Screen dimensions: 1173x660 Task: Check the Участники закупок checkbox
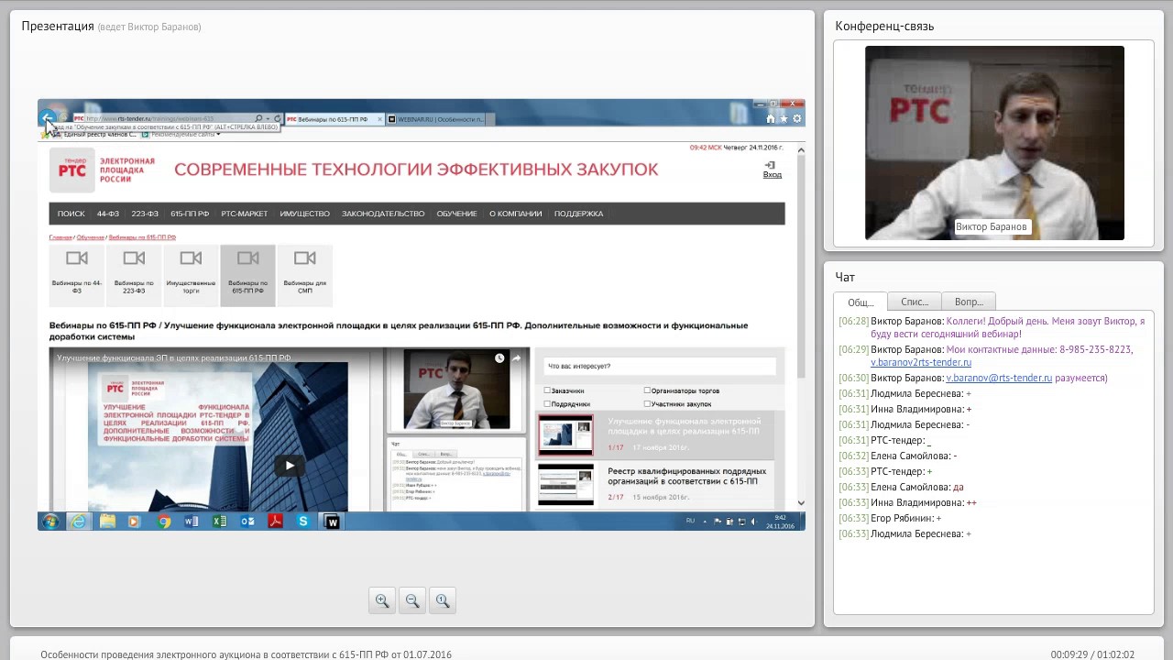[647, 403]
